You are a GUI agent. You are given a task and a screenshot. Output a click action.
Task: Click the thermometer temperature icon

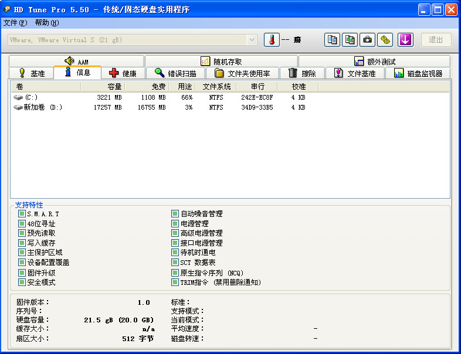[x=272, y=40]
